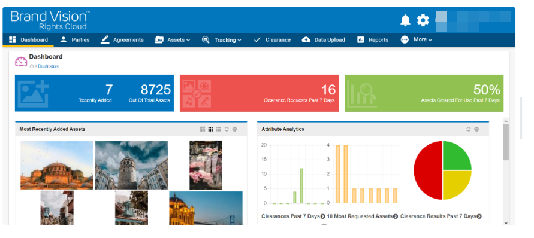Screen dimensions: 534x238
Task: Click the red slice of the pie chart
Action: point(428,170)
